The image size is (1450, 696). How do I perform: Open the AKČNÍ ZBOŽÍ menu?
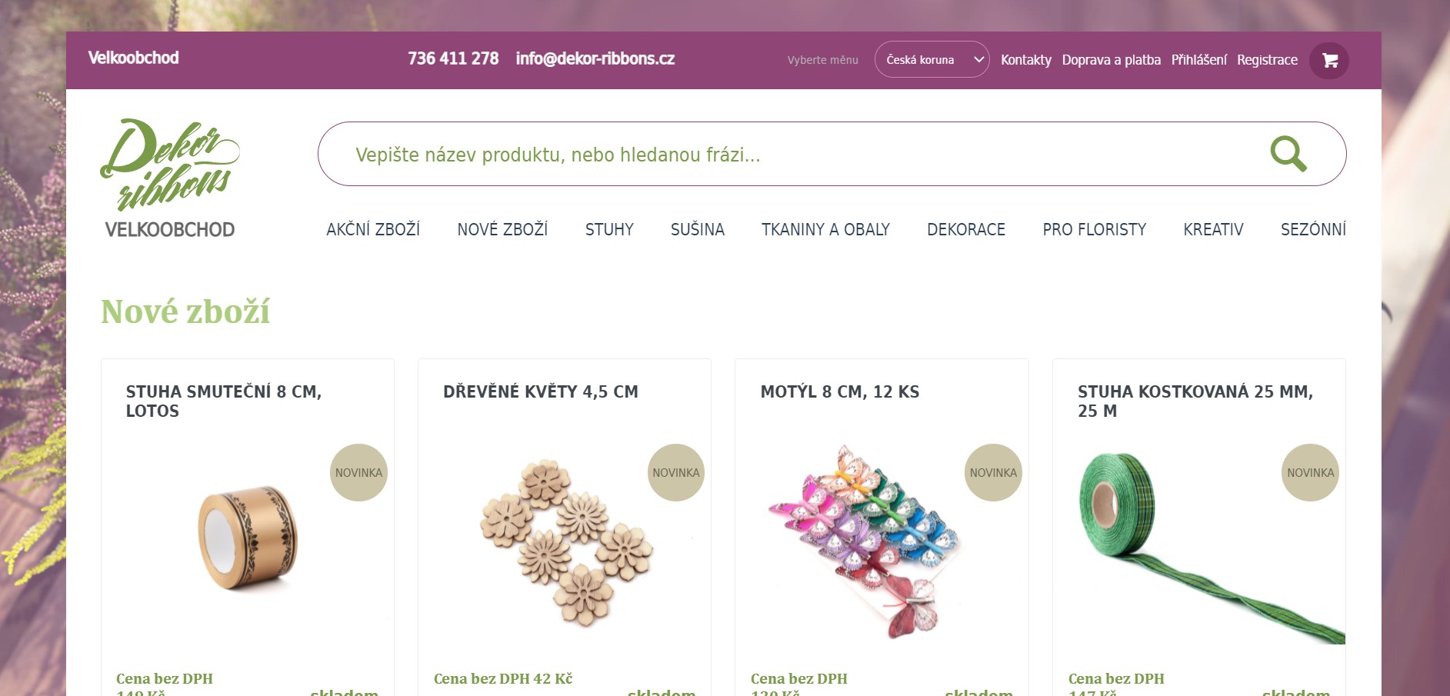(x=373, y=229)
